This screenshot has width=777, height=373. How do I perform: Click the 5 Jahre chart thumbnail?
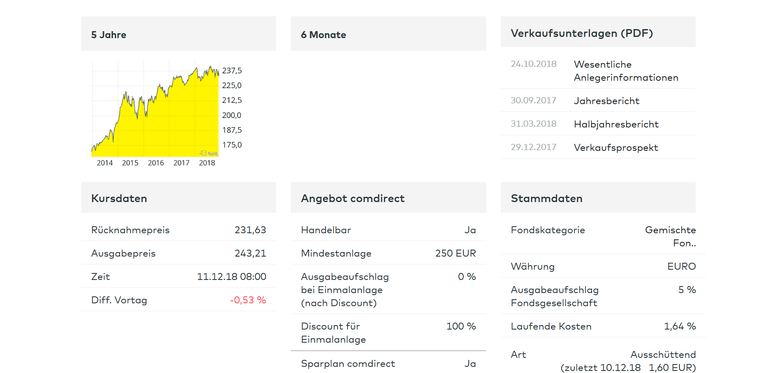(167, 114)
